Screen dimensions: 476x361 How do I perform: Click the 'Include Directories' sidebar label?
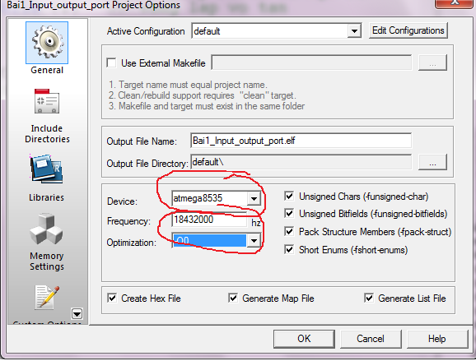point(47,134)
